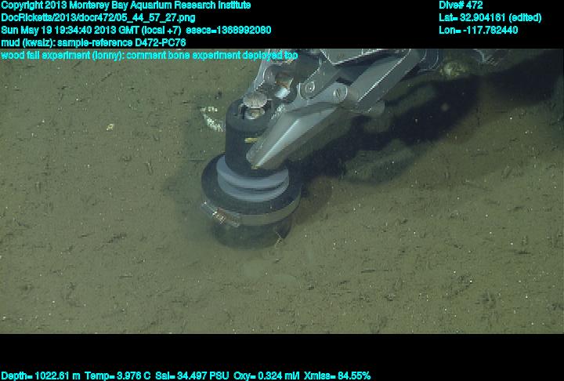Click the esecs=1368992080 value
This screenshot has height=381, width=564.
[233, 30]
